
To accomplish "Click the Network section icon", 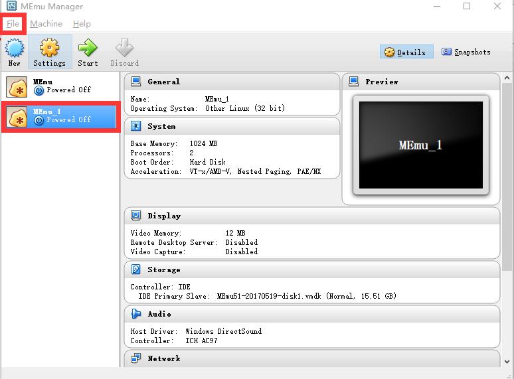I will pyautogui.click(x=136, y=358).
